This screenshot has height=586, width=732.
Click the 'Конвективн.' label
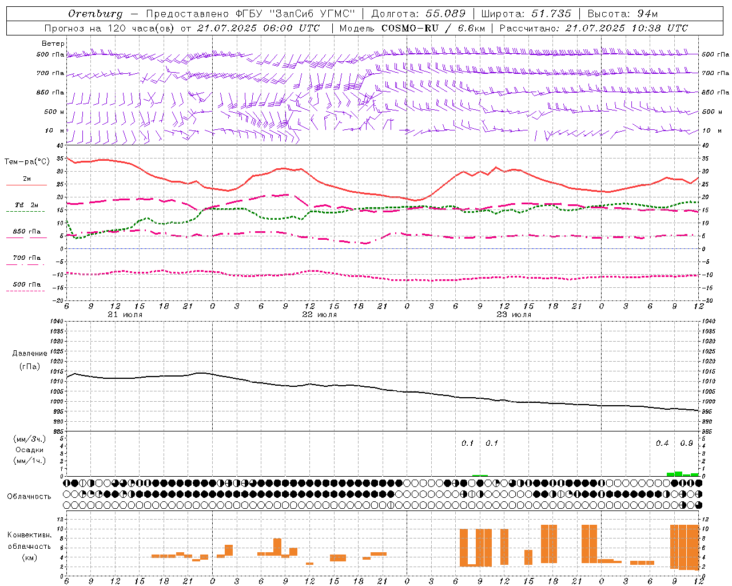point(29,535)
